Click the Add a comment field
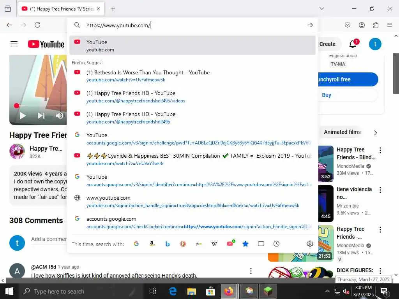This screenshot has height=299, width=399. tap(49, 239)
